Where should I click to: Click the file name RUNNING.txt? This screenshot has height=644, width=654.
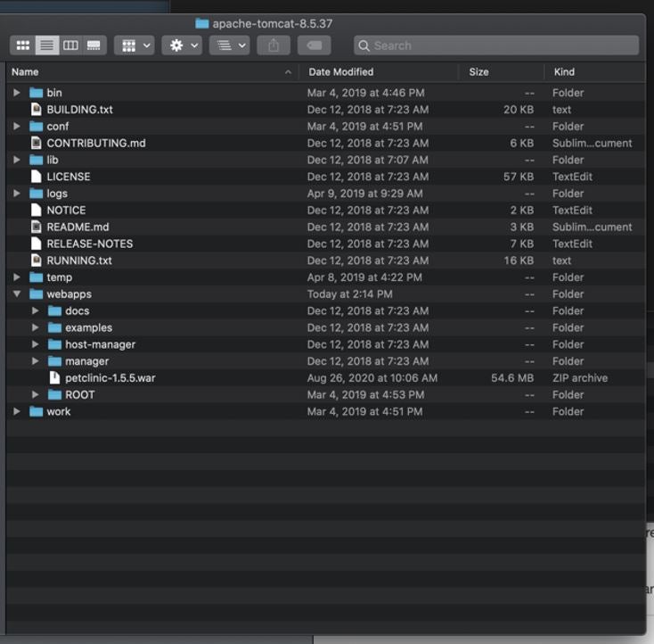pos(79,260)
